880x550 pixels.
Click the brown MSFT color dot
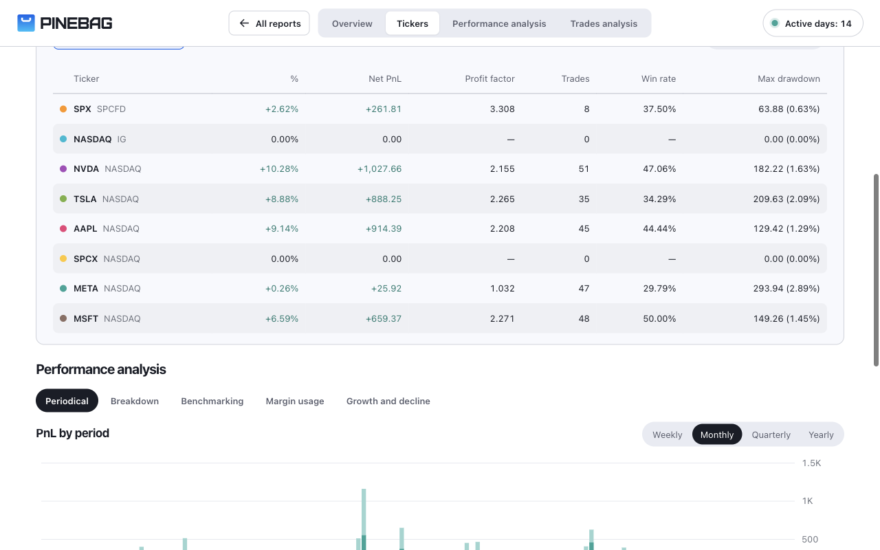coord(63,318)
